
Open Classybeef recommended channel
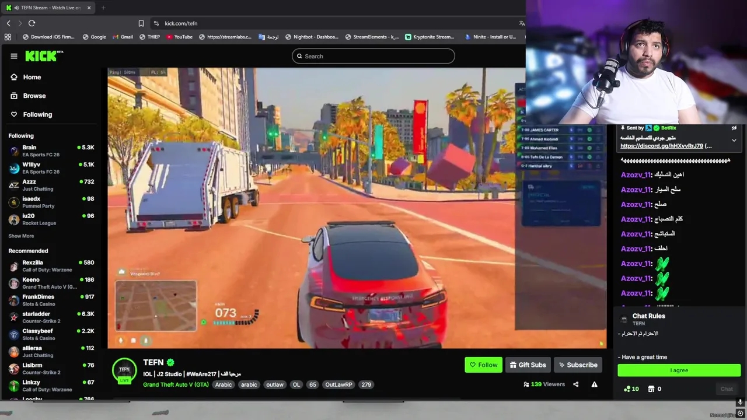(51, 334)
